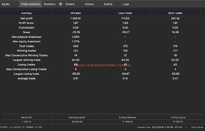This screenshot has width=205, height=131.
Task: Click the Summary column header
Action: click(x=26, y=13)
